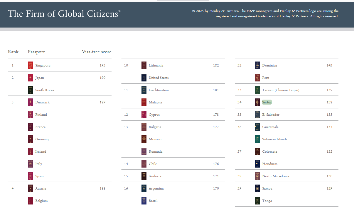Click the Malaysia passport cover icon
The width and height of the screenshot is (354, 208).
(144, 102)
